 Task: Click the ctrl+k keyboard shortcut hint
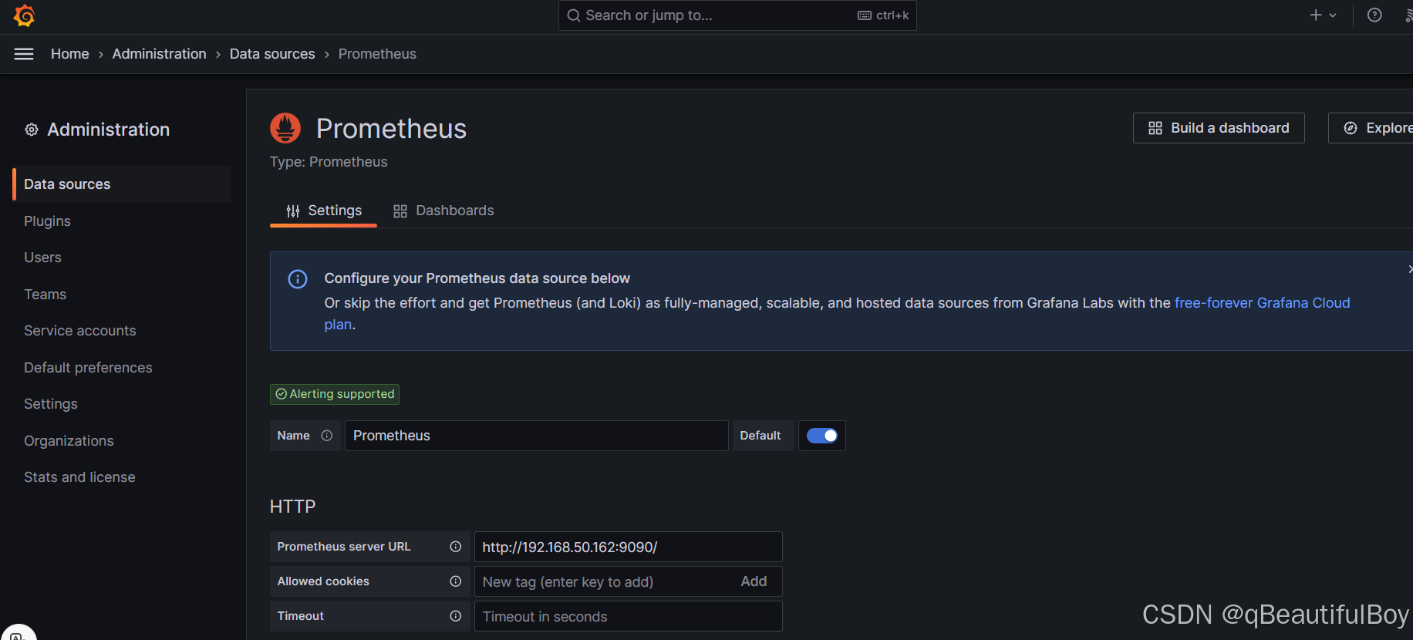click(884, 15)
